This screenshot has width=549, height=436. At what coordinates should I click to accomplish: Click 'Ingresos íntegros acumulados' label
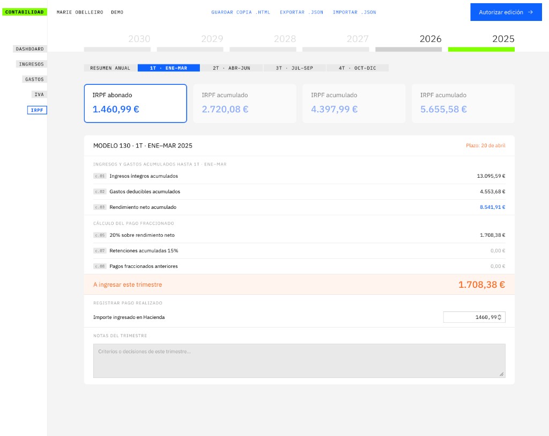point(144,176)
